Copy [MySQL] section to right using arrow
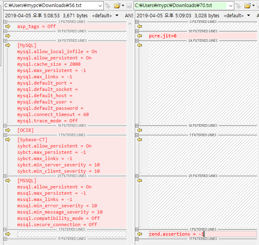 point(8,45)
